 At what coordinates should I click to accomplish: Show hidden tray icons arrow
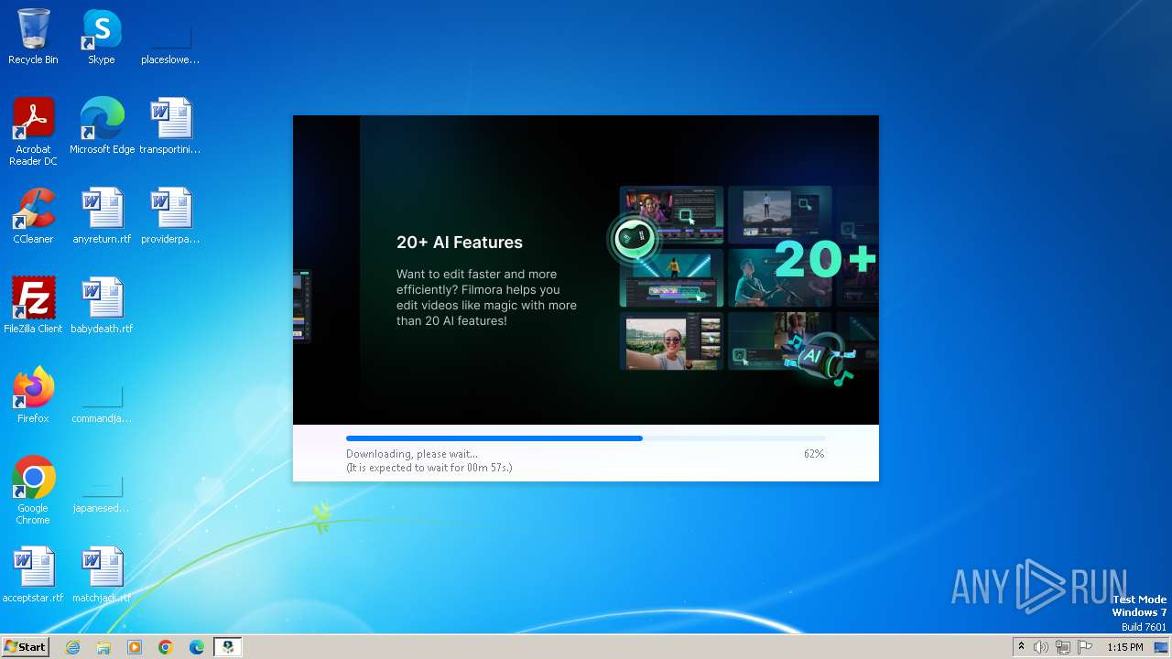click(x=1021, y=647)
